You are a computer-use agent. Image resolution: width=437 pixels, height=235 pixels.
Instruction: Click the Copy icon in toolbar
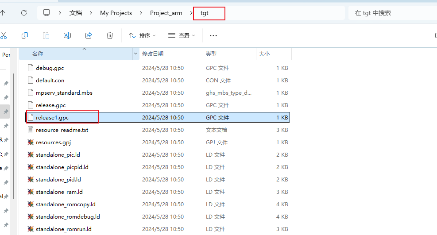tap(25, 35)
